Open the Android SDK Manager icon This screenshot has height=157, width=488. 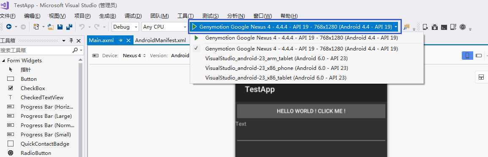click(x=435, y=27)
